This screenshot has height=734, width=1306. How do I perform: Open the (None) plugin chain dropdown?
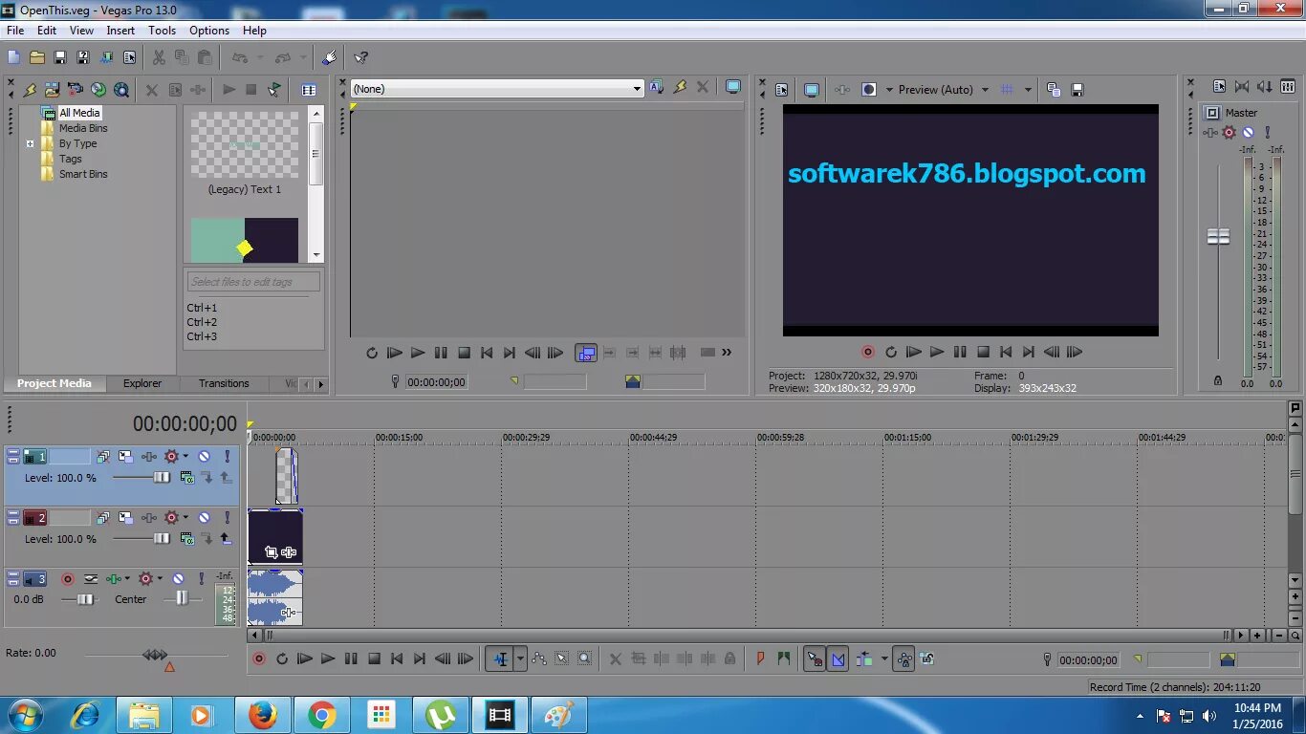pos(637,88)
